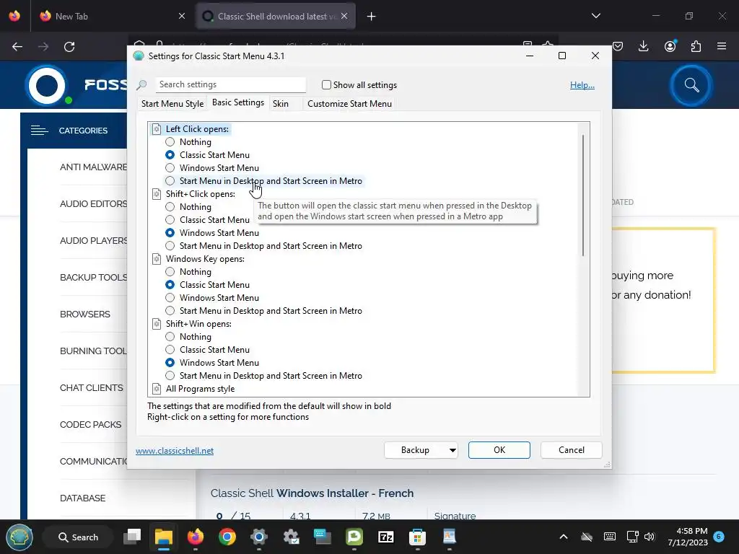Select the Classic Shell download browser tab
Image resolution: width=739 pixels, height=554 pixels.
point(276,17)
